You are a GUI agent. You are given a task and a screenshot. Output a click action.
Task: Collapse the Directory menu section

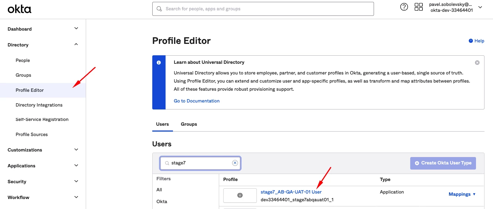(x=76, y=45)
